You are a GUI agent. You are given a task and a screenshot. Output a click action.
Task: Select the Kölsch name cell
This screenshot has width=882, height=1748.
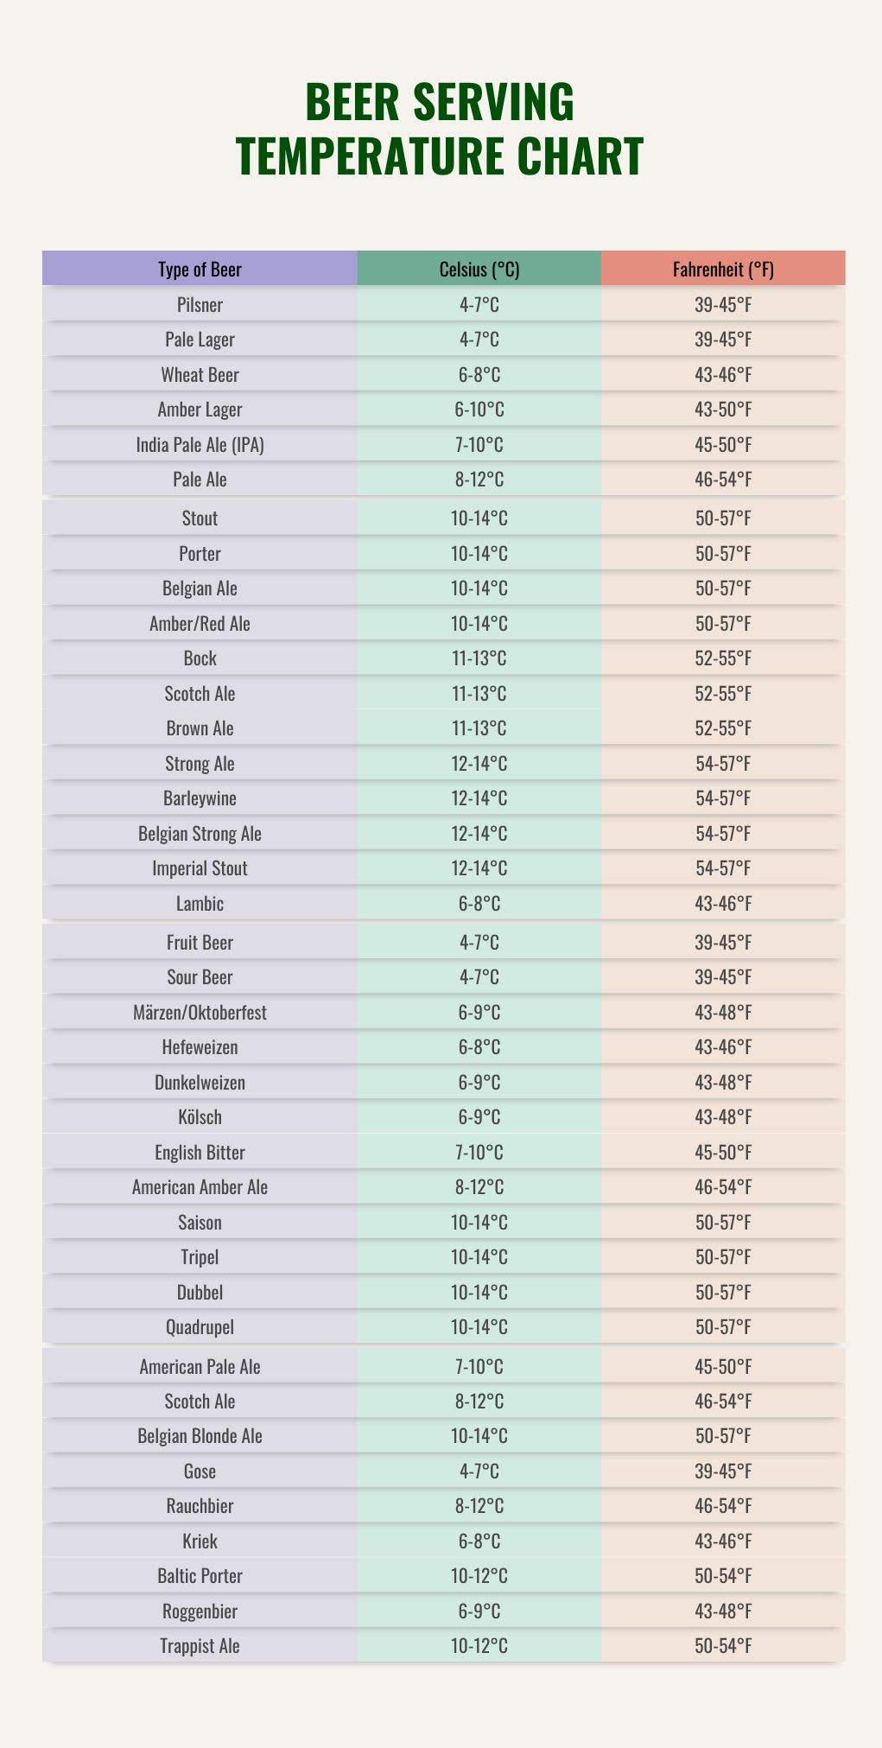click(x=200, y=1117)
